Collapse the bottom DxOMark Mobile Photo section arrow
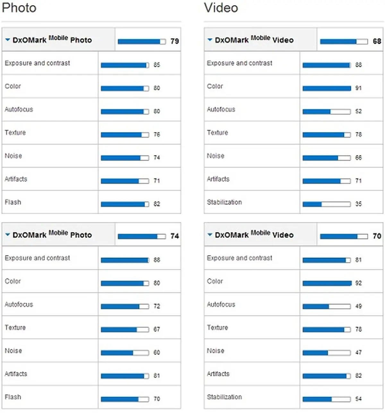Image resolution: width=385 pixels, height=413 pixels. pos(8,235)
